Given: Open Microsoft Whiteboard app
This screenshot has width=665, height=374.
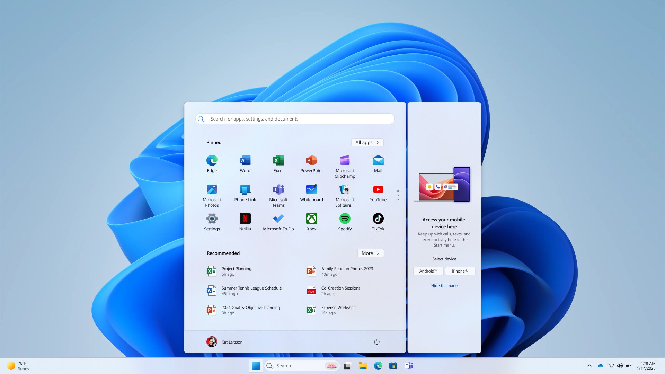Looking at the screenshot, I should click(x=311, y=192).
